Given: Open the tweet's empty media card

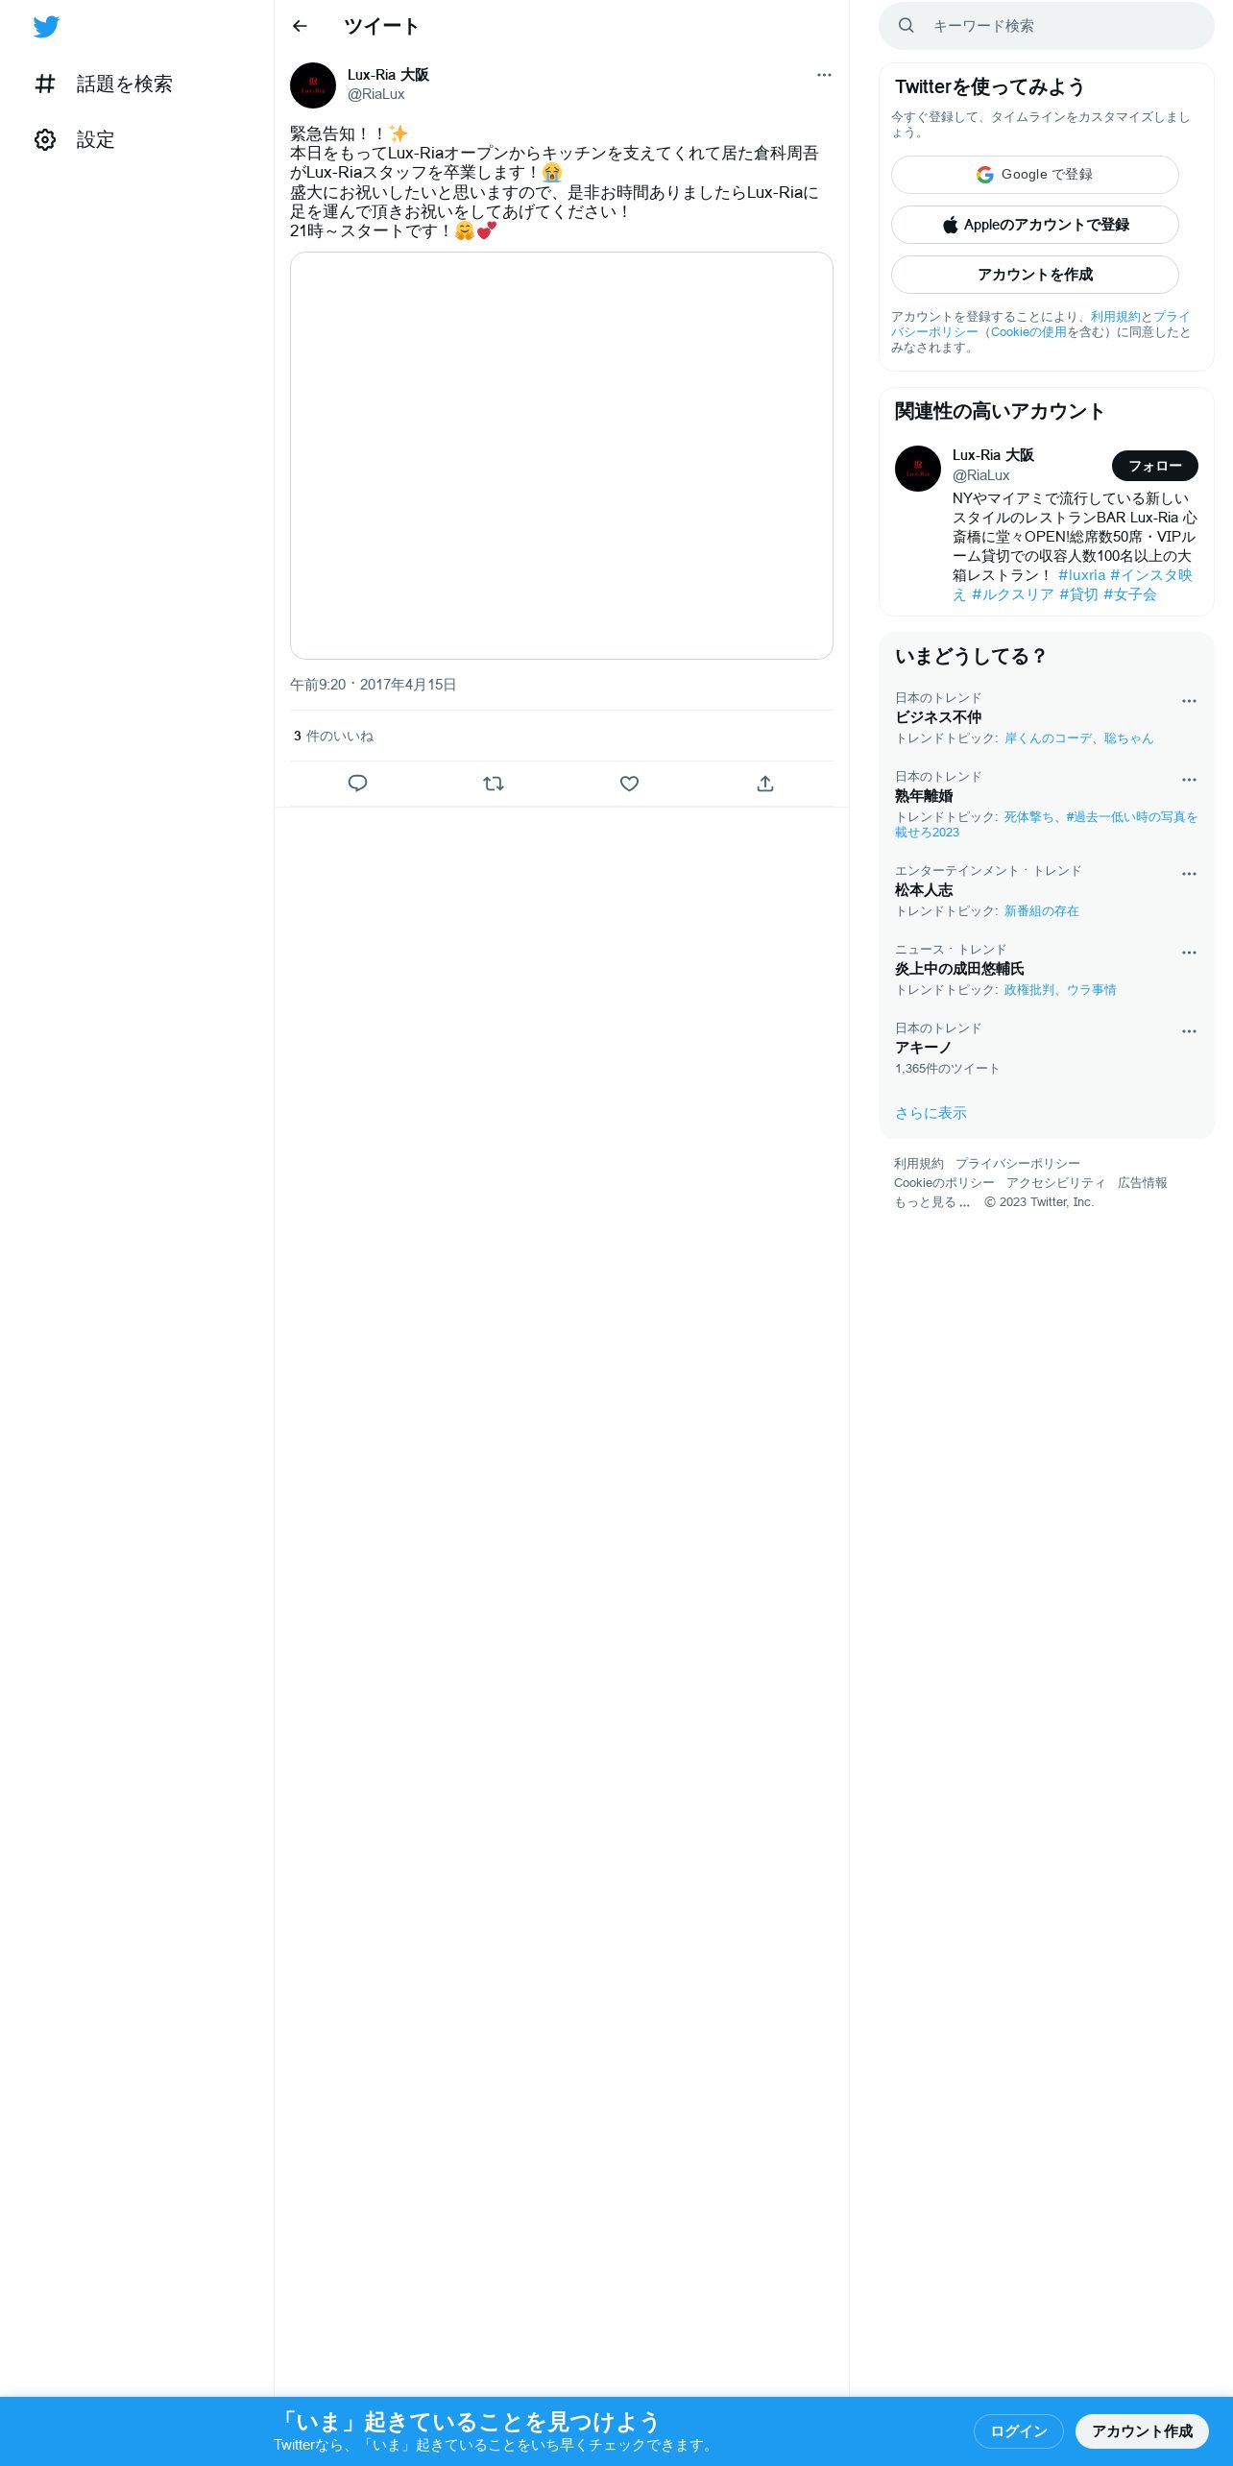Looking at the screenshot, I should pos(562,455).
